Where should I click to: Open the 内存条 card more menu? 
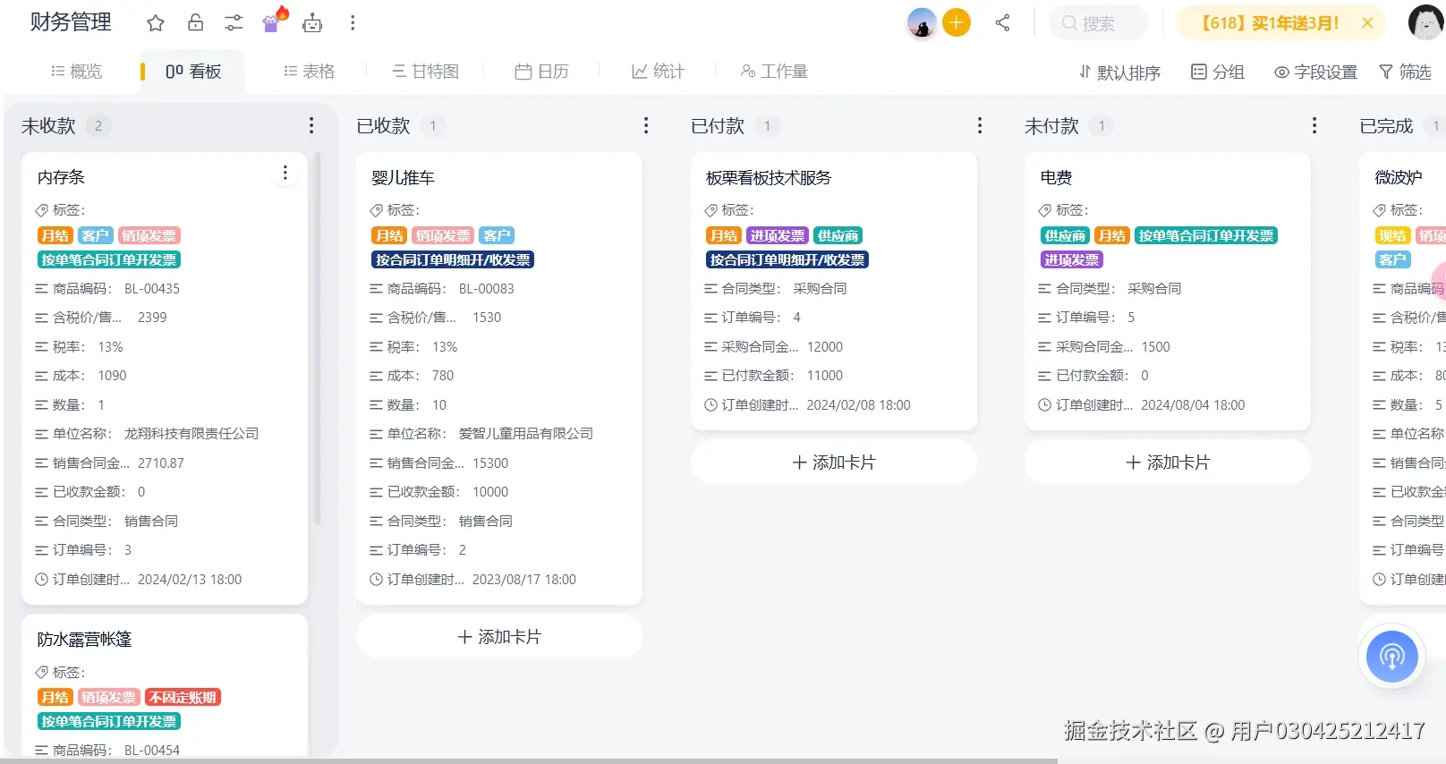(x=285, y=173)
